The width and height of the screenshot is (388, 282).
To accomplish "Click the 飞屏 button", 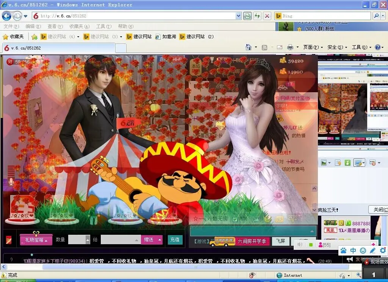I will click(x=281, y=241).
